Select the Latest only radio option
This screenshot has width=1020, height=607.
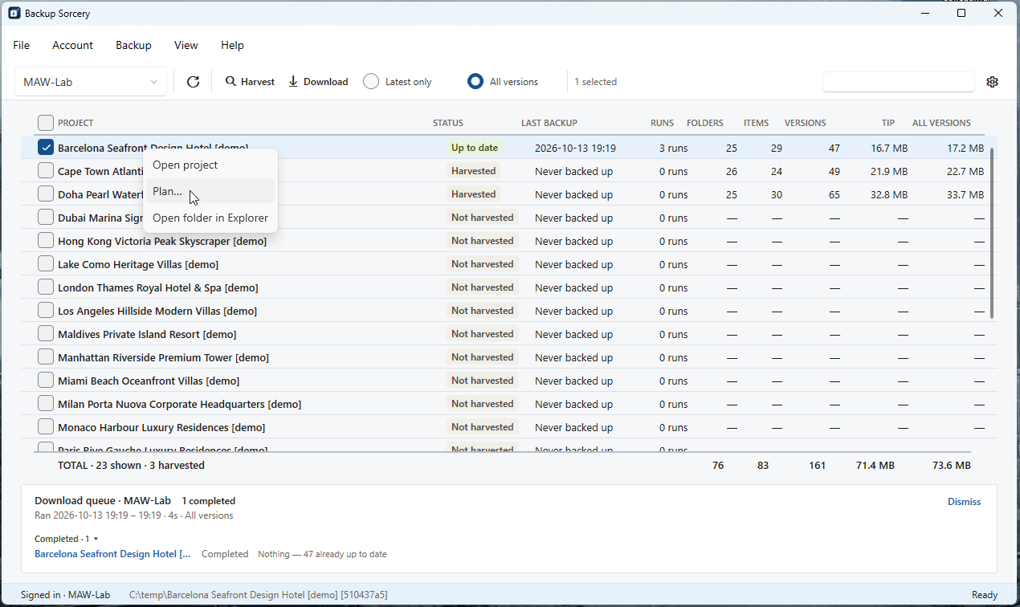click(x=398, y=82)
